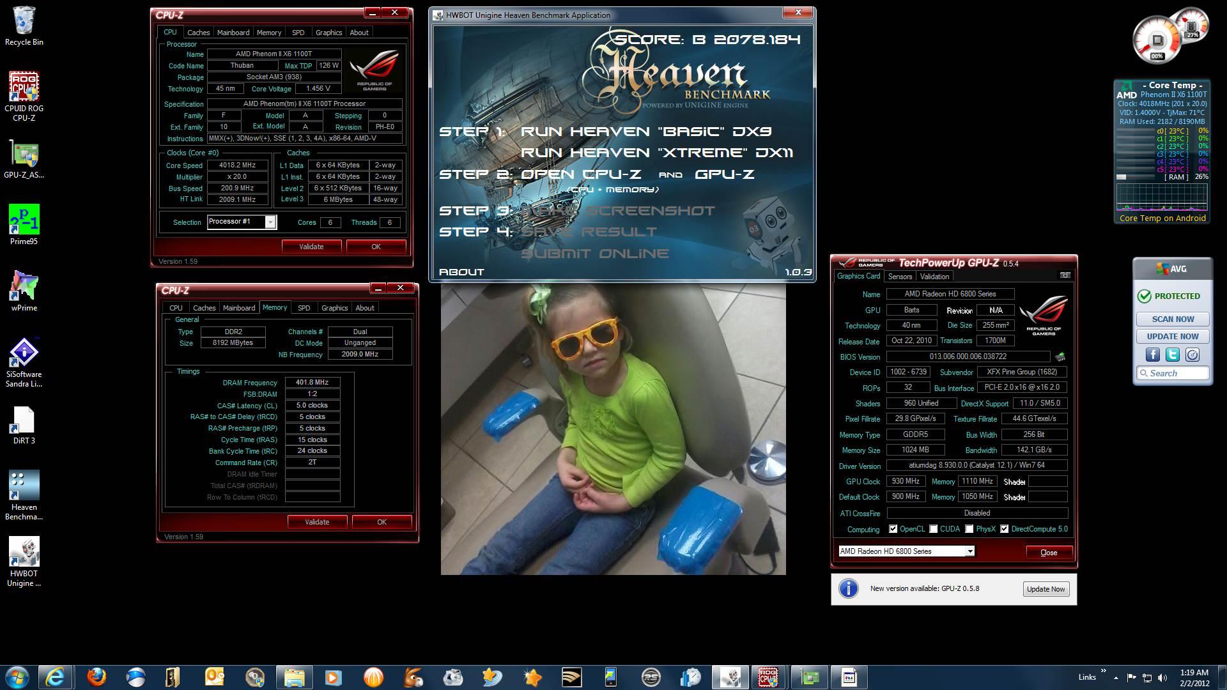
Task: Click into the AVG Search field
Action: (1173, 373)
